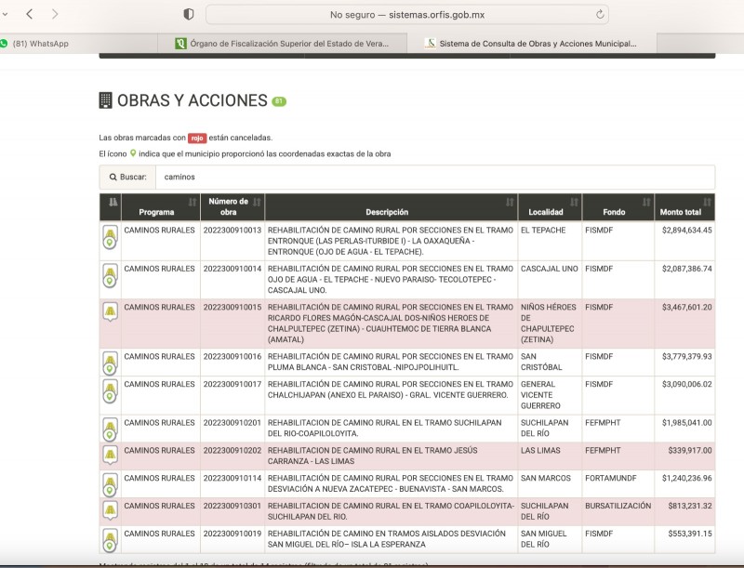Screen dimensions: 744x568
Task: Open the privacy shield icon
Action: (x=189, y=14)
